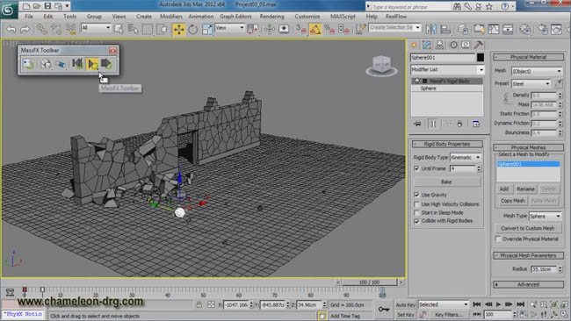Click the black object color swatch

[481, 57]
